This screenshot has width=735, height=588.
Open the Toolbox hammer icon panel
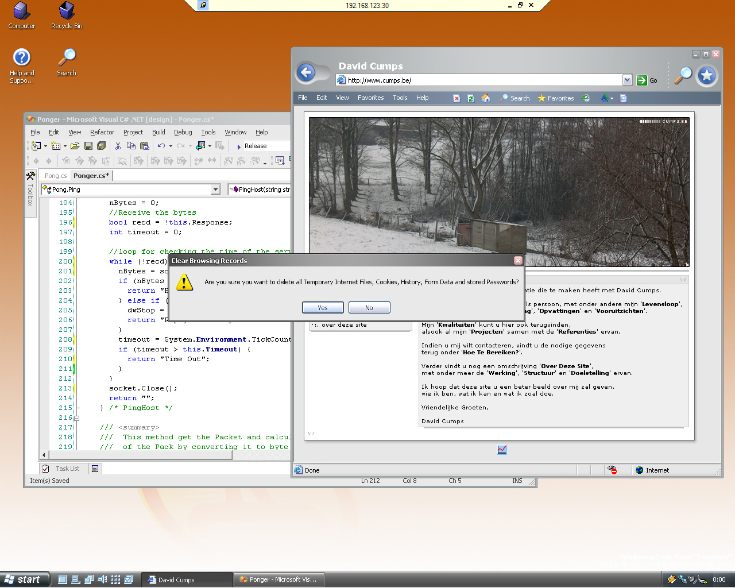(30, 176)
